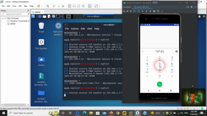Launch terminal emulator from Kali panel

coord(58,16)
